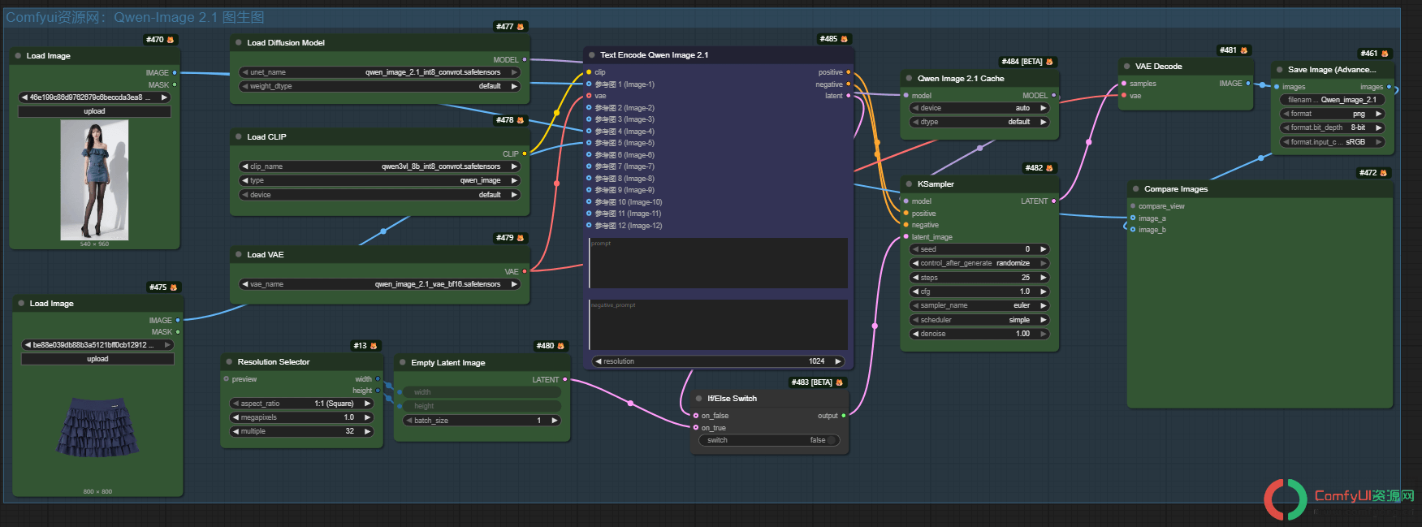This screenshot has width=1422, height=527.
Task: Click upload button in Load Image #475
Action: point(97,359)
